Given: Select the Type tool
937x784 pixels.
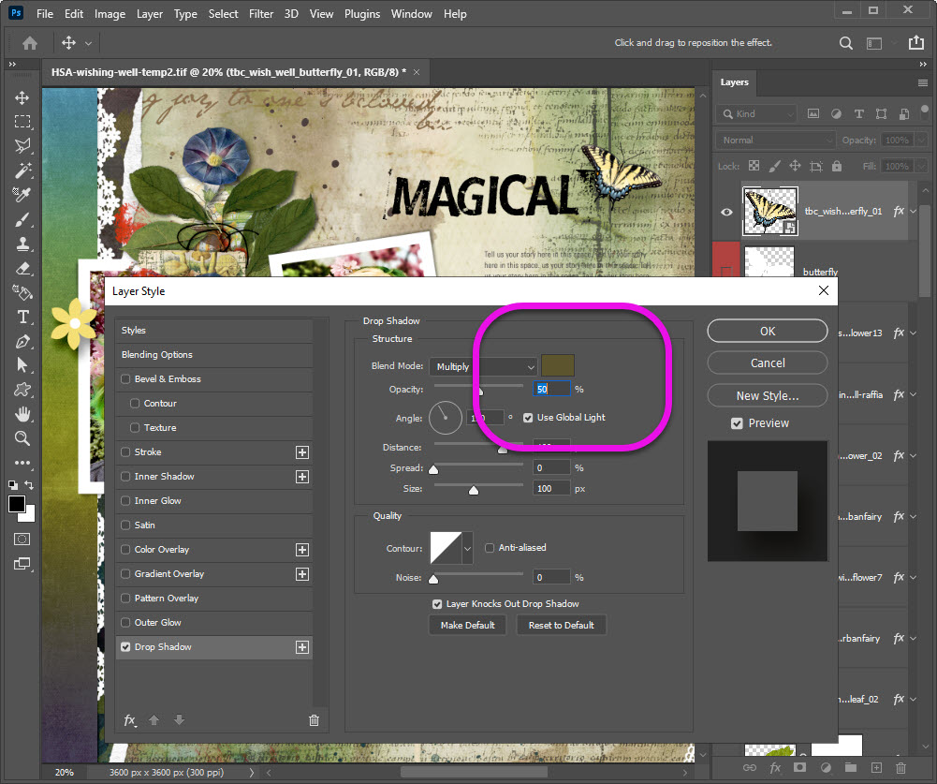Looking at the screenshot, I should click(x=22, y=317).
